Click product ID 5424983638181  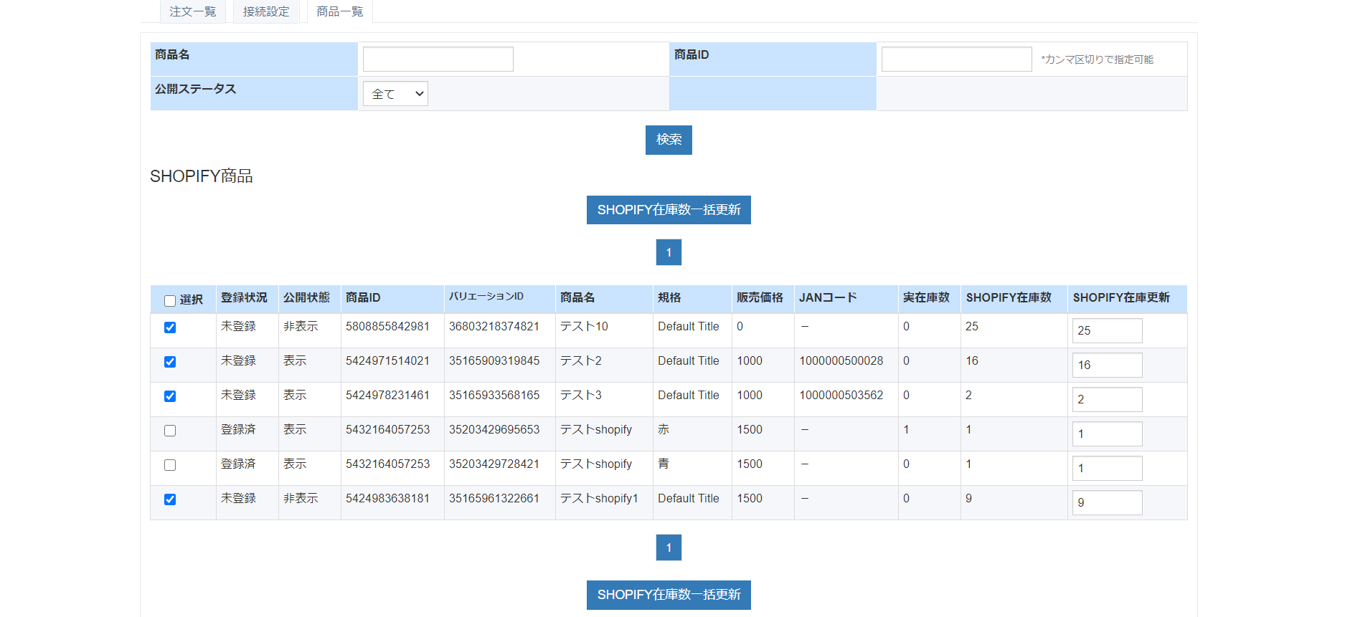387,498
